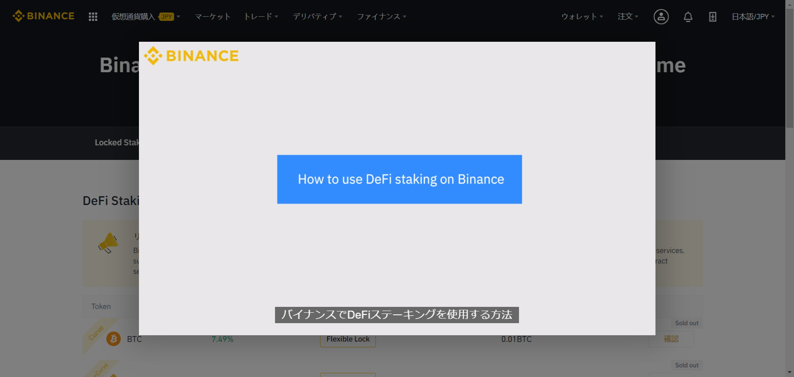The height and width of the screenshot is (377, 794).
Task: Click the megaphone announcement icon
Action: 108,243
